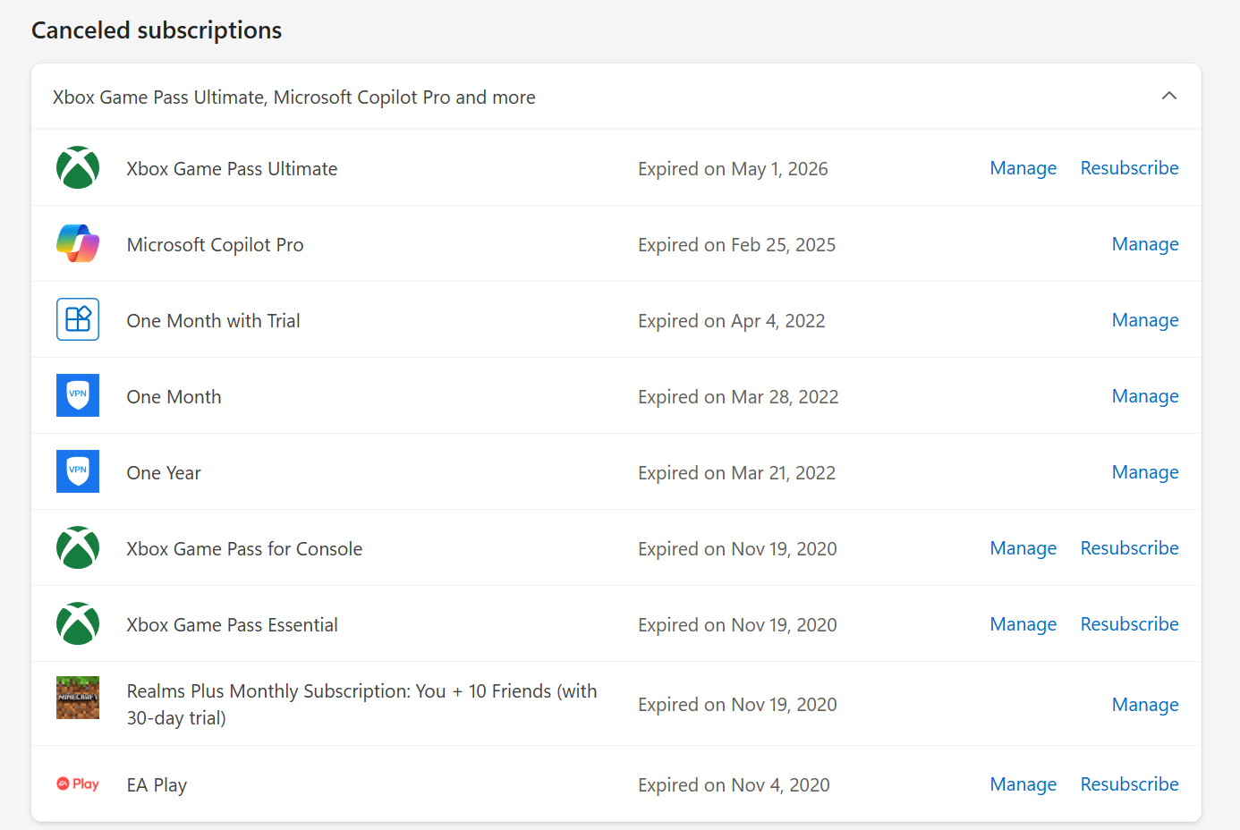Manage the One Year VPN subscription

point(1145,472)
